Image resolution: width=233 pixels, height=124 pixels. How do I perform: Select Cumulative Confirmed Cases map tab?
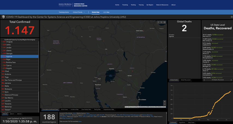coord(50,110)
